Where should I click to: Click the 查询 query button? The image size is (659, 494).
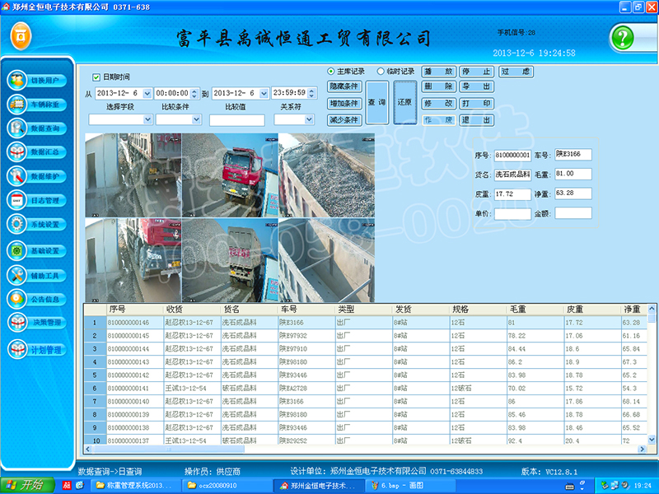tap(376, 102)
